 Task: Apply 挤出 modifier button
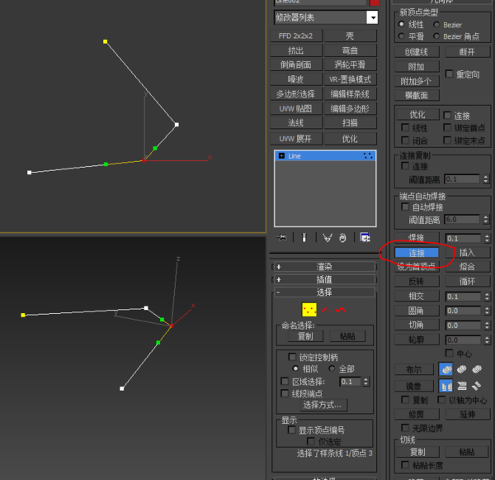[296, 50]
